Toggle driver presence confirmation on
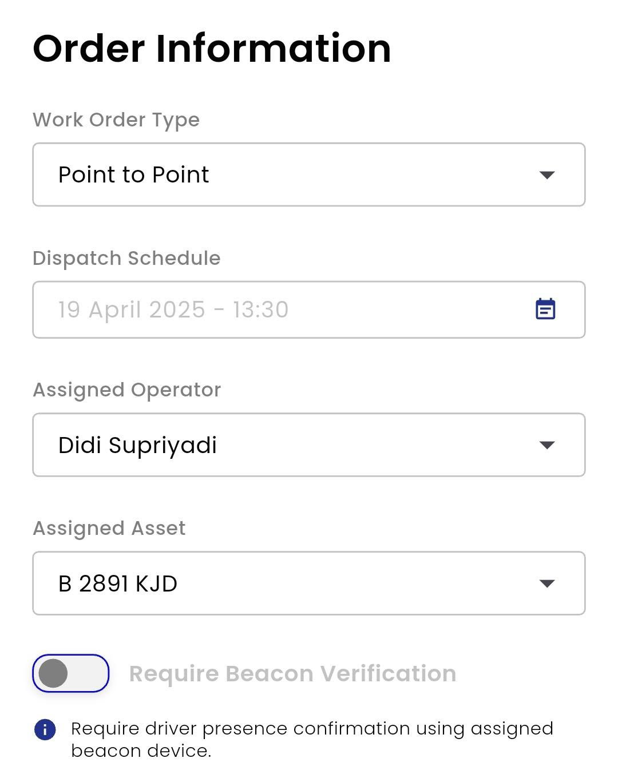 (70, 673)
